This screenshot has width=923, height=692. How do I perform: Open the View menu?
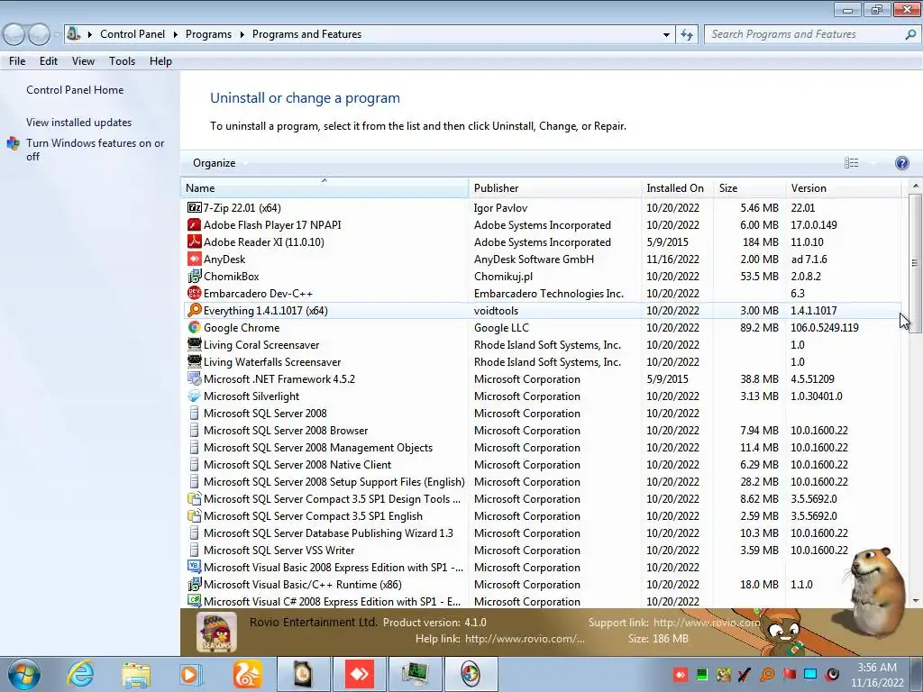pyautogui.click(x=83, y=61)
